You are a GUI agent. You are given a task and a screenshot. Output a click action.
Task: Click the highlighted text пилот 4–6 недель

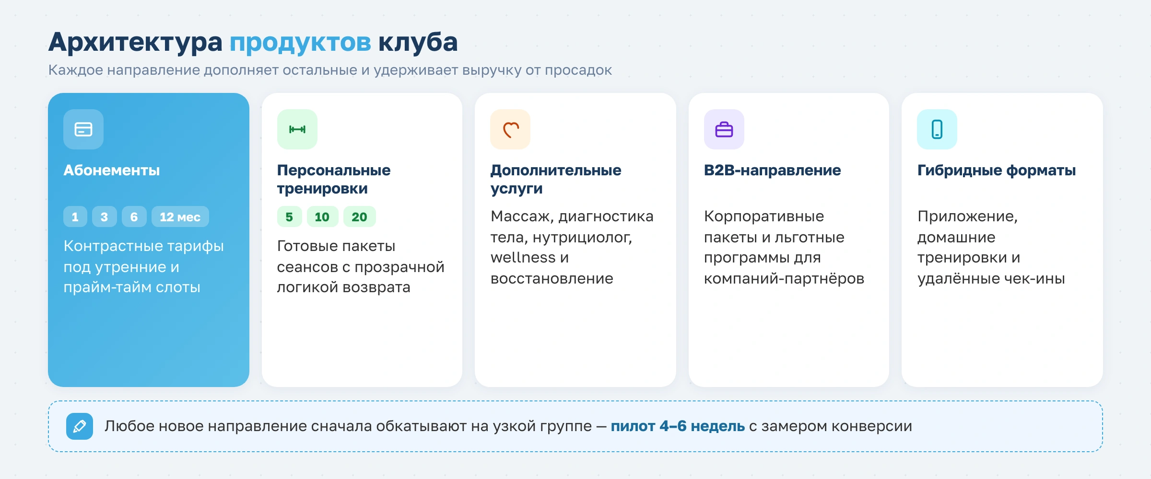[x=678, y=426]
